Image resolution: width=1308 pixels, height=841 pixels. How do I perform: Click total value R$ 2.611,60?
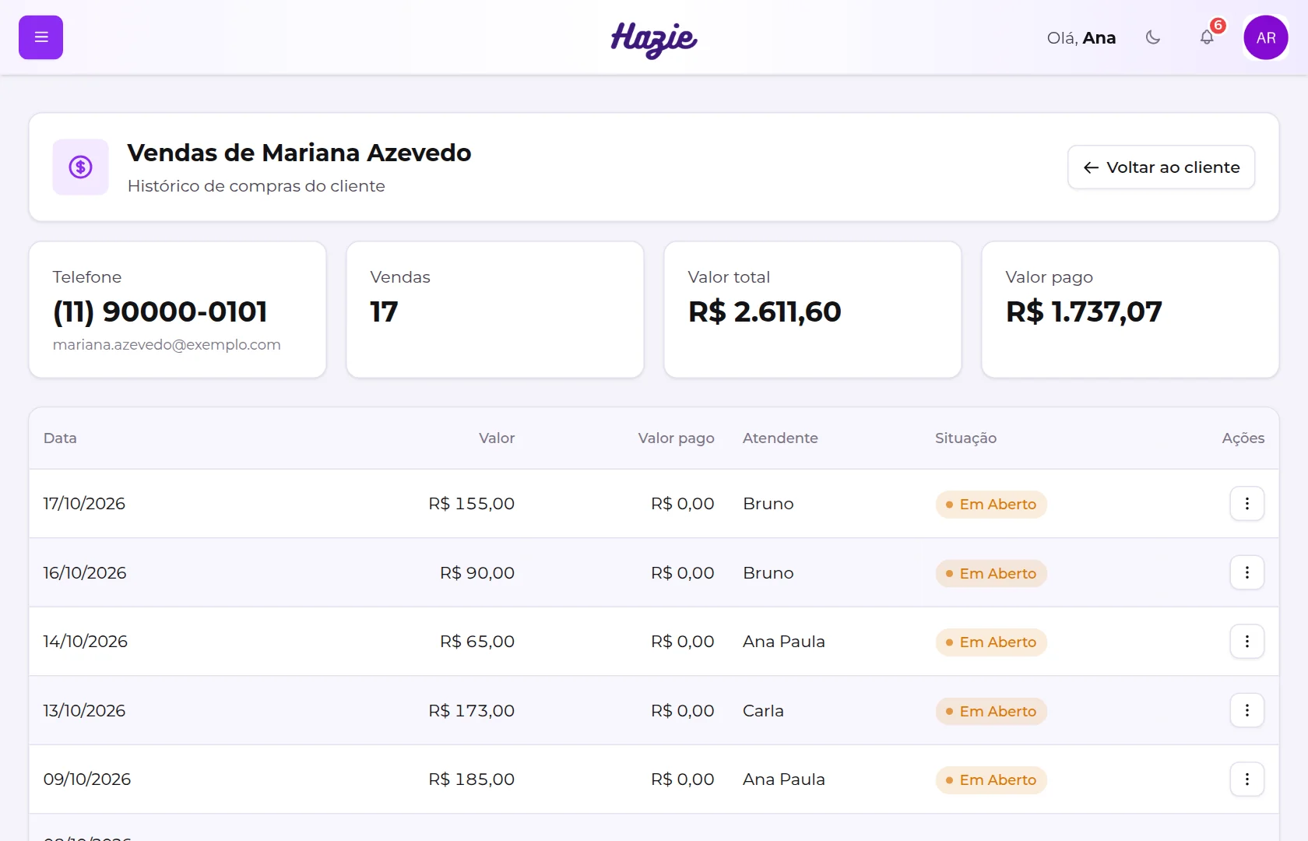click(765, 311)
